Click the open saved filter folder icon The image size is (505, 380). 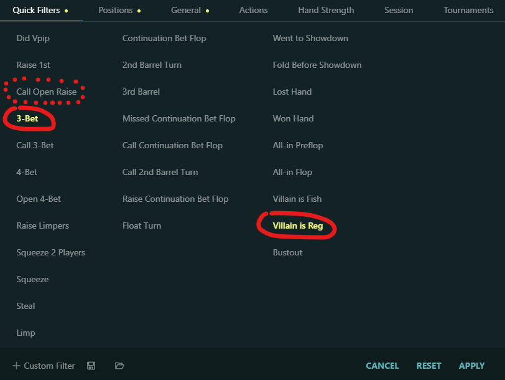pos(120,366)
